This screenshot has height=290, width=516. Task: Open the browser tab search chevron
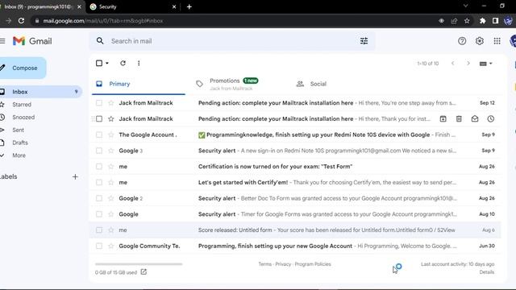(x=465, y=6)
